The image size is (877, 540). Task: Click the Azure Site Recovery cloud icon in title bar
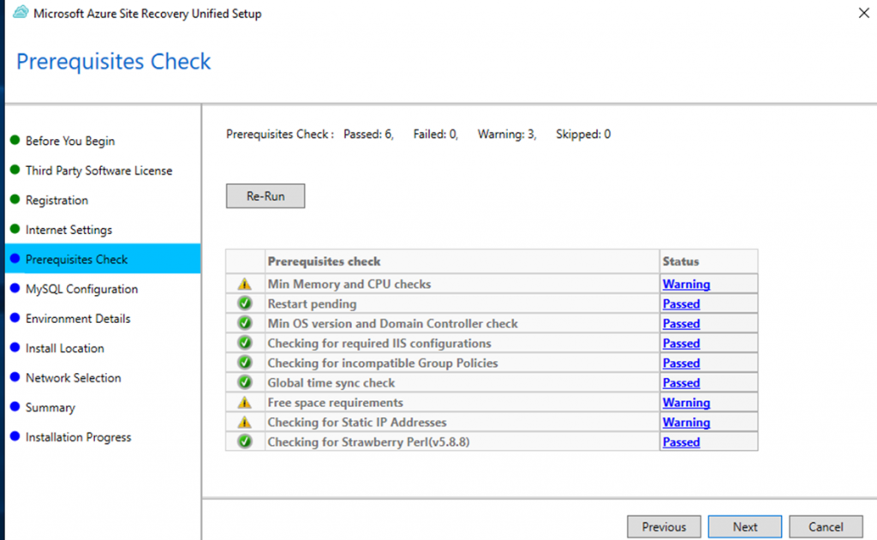click(x=21, y=14)
